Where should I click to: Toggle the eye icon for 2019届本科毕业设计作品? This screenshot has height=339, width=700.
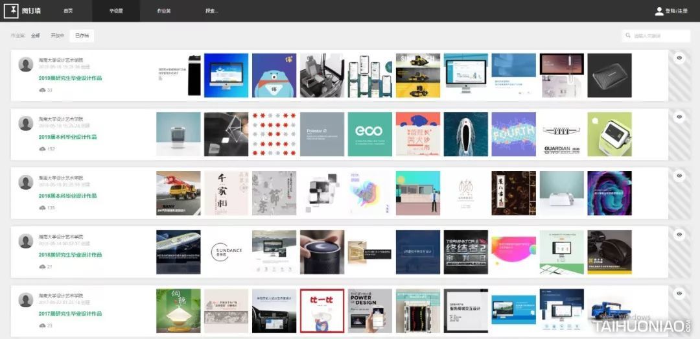tap(679, 117)
